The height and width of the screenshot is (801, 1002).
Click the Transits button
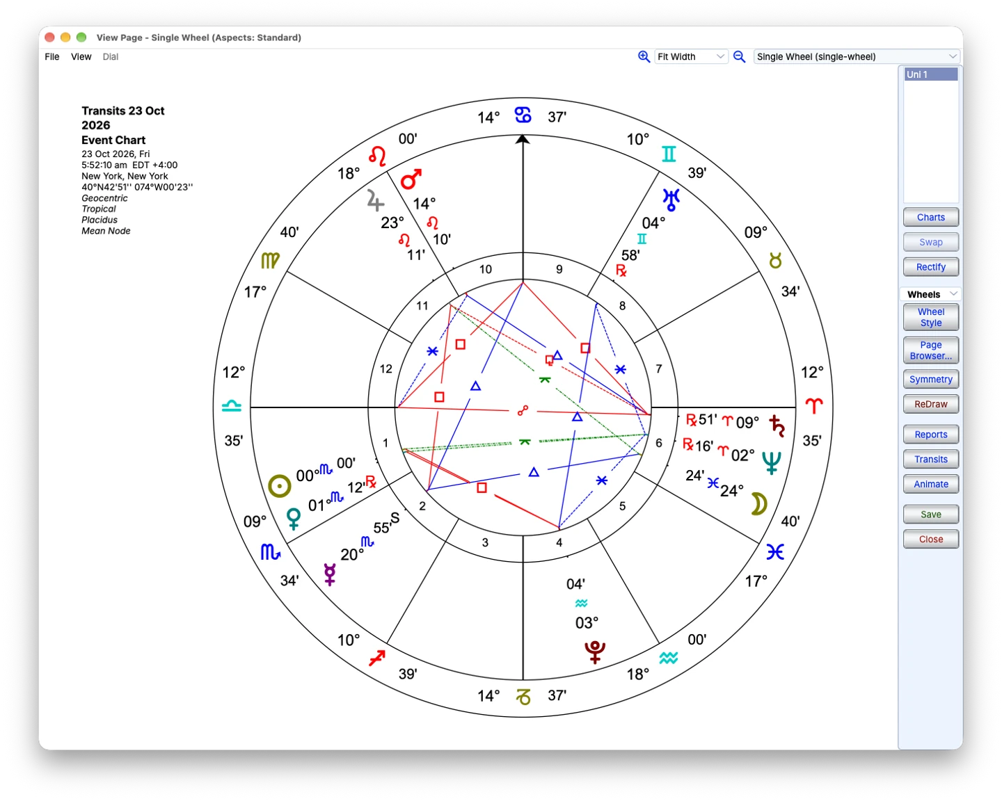(x=931, y=460)
